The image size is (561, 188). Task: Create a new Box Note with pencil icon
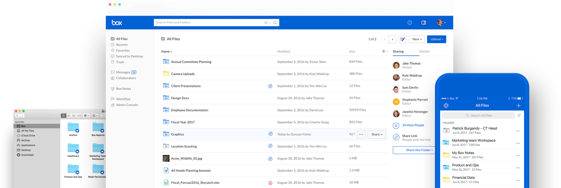(403, 39)
